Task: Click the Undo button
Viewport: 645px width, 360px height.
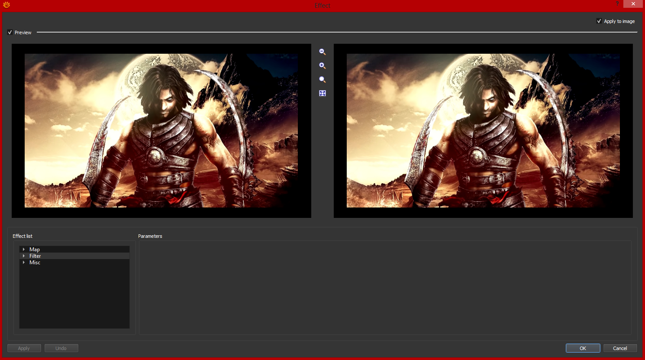Action: (x=61, y=348)
